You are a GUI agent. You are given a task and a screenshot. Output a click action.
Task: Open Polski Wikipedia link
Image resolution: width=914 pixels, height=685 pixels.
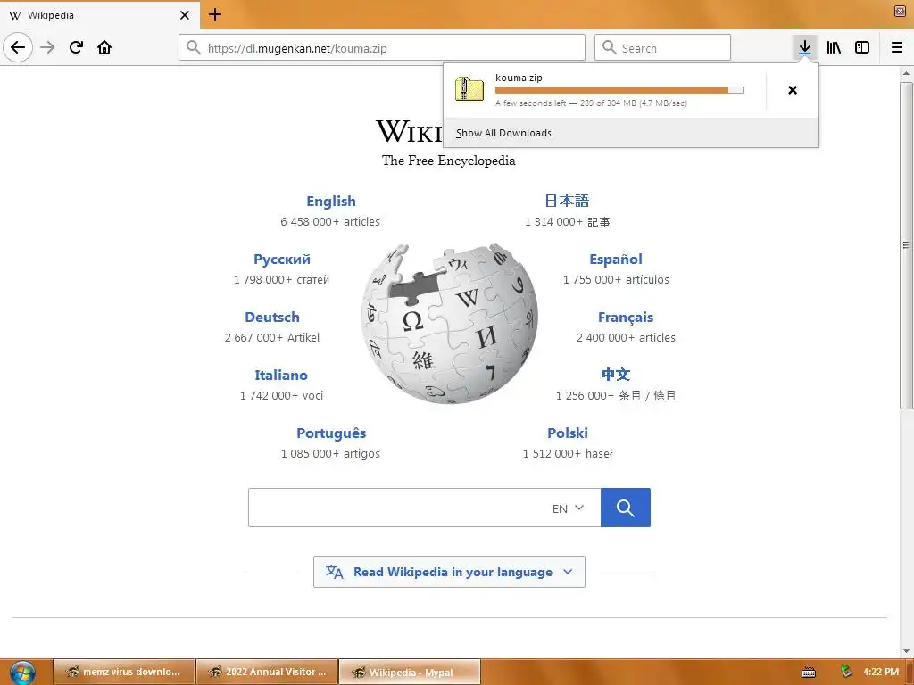[x=567, y=433]
